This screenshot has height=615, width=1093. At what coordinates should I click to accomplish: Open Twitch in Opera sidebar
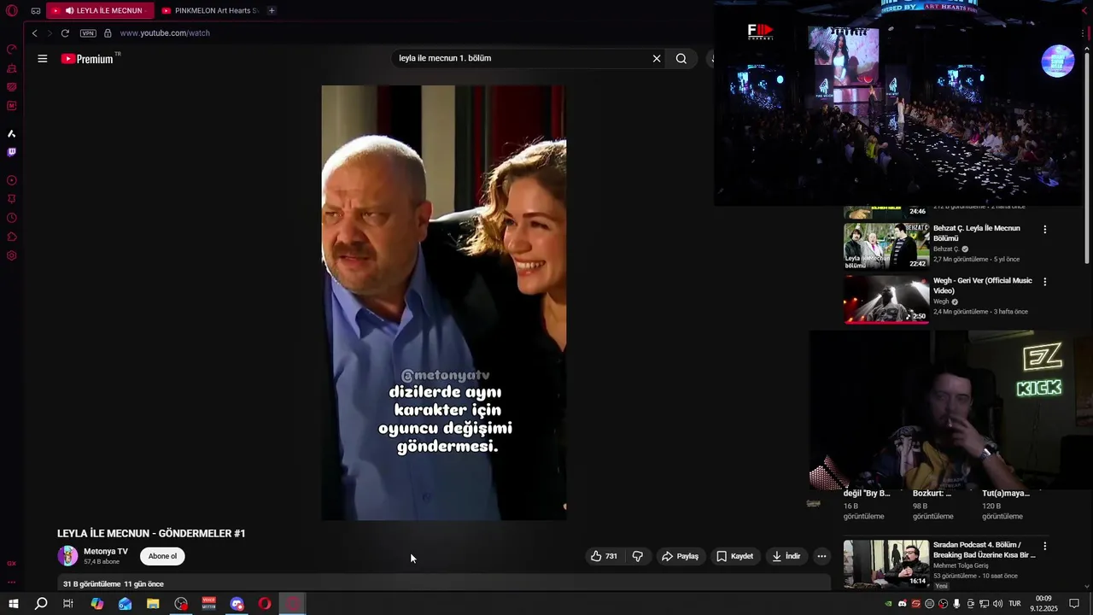(x=11, y=152)
